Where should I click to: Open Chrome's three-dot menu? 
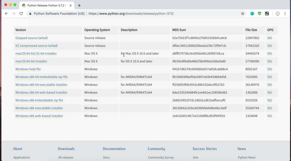click(x=285, y=14)
